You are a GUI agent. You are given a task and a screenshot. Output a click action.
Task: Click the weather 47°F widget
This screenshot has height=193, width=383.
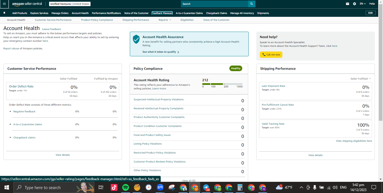pos(284,187)
